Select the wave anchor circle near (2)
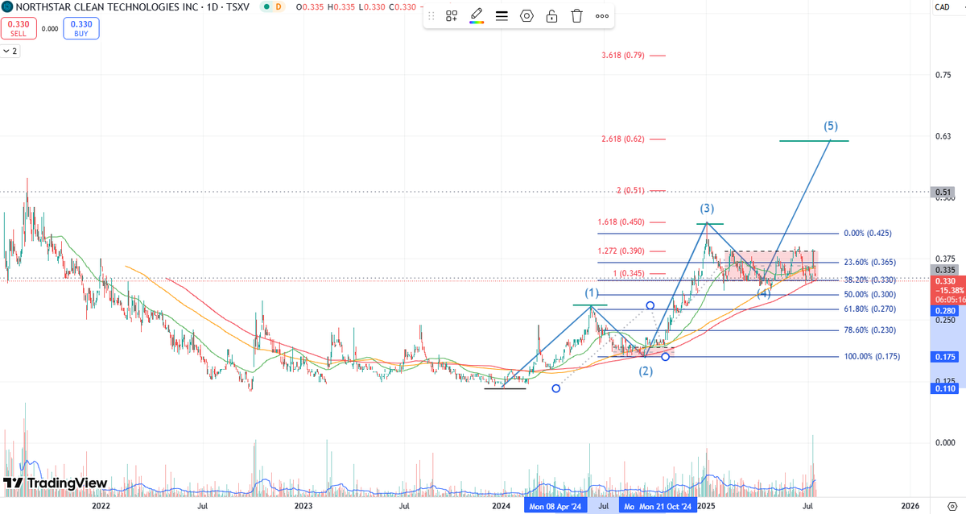The height and width of the screenshot is (514, 966). 666,356
